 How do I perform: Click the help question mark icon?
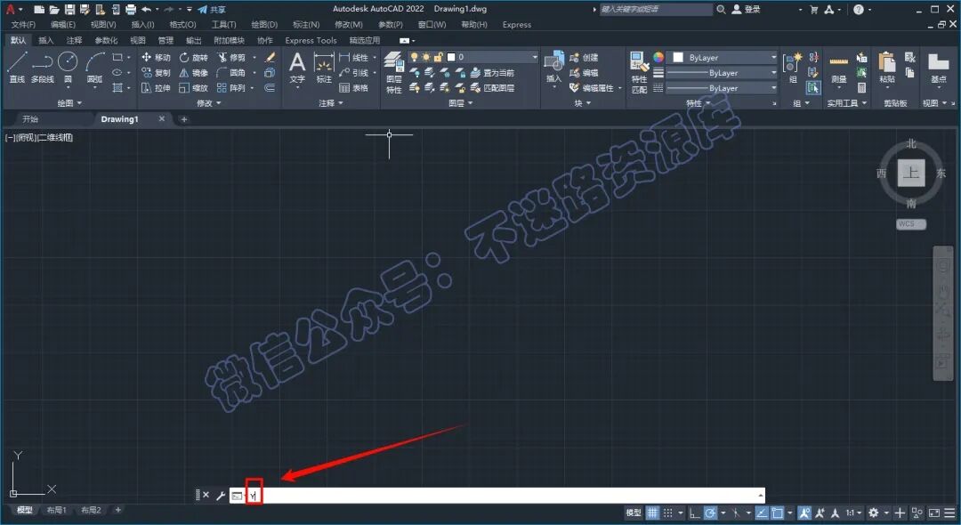[859, 9]
